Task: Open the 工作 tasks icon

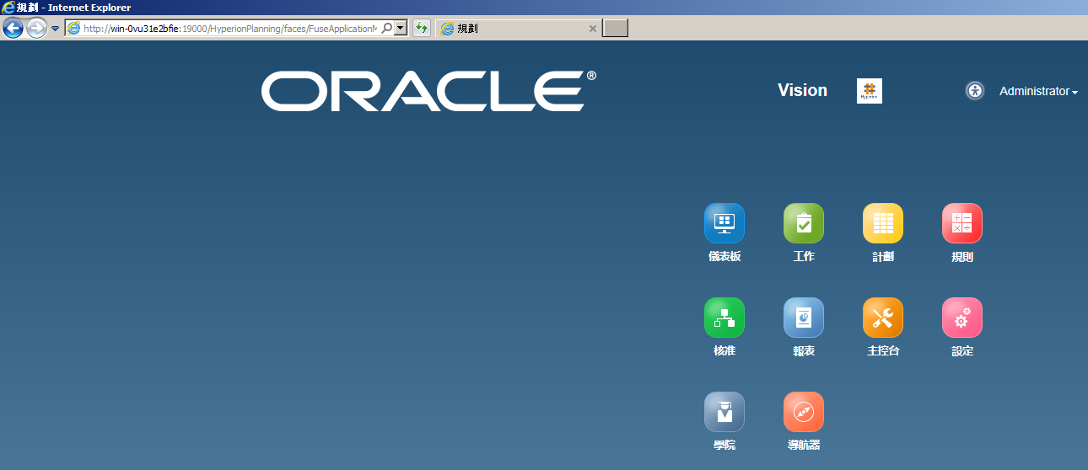Action: click(804, 223)
